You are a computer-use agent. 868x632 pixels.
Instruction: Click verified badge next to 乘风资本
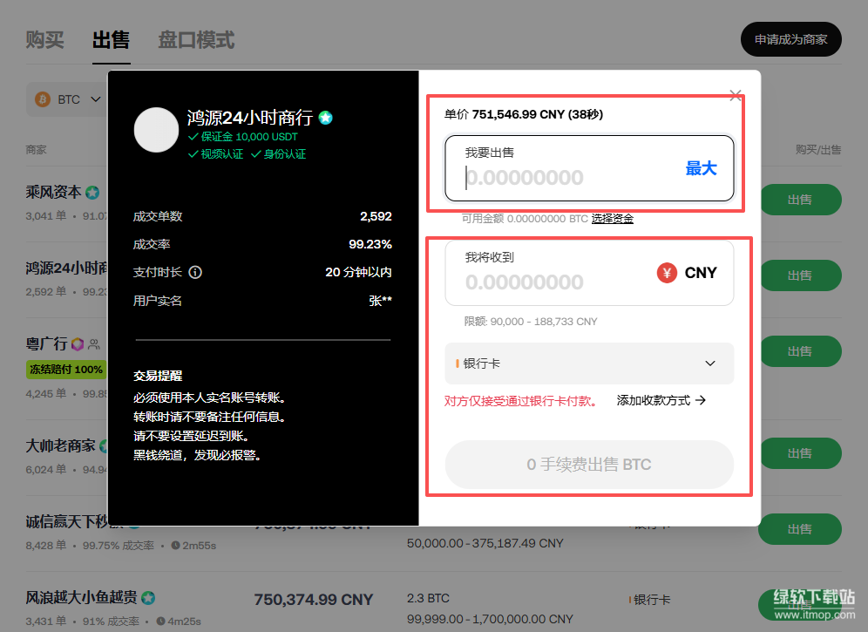click(92, 192)
